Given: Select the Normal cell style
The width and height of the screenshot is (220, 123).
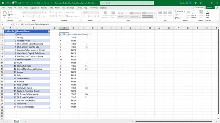Looking at the screenshot, I should [123, 13].
